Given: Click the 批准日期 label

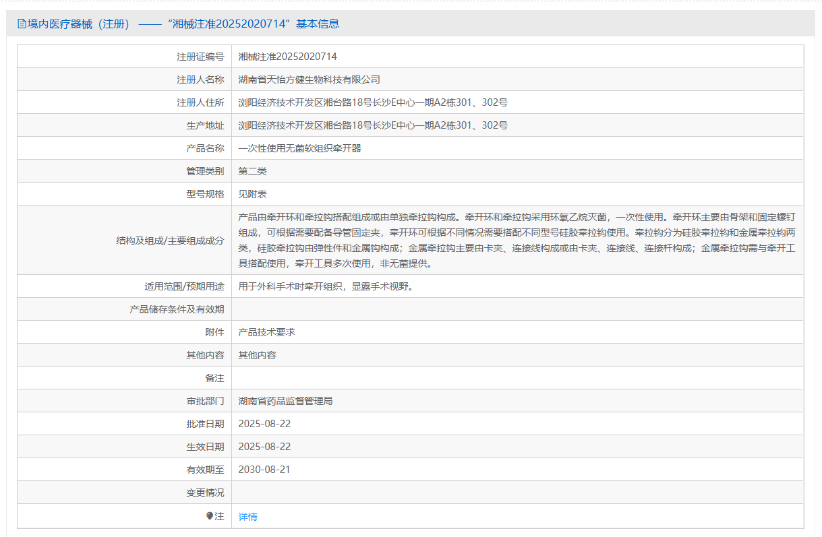Looking at the screenshot, I should [x=205, y=424].
